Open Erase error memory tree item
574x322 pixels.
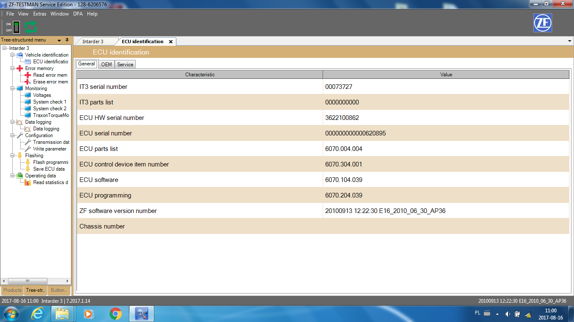tap(50, 82)
